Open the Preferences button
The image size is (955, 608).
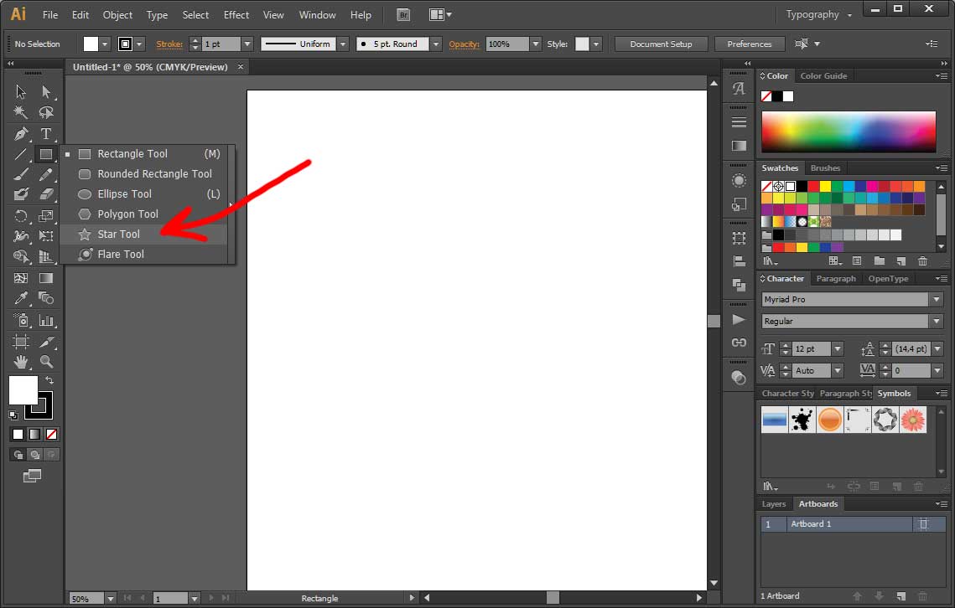749,44
